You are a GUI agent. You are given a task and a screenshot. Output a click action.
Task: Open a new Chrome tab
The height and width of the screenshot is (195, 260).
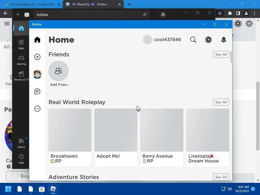pyautogui.click(x=129, y=5)
